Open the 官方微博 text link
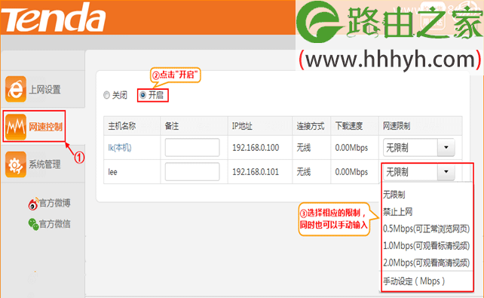Screen dimensions: 484x298 (x=55, y=203)
